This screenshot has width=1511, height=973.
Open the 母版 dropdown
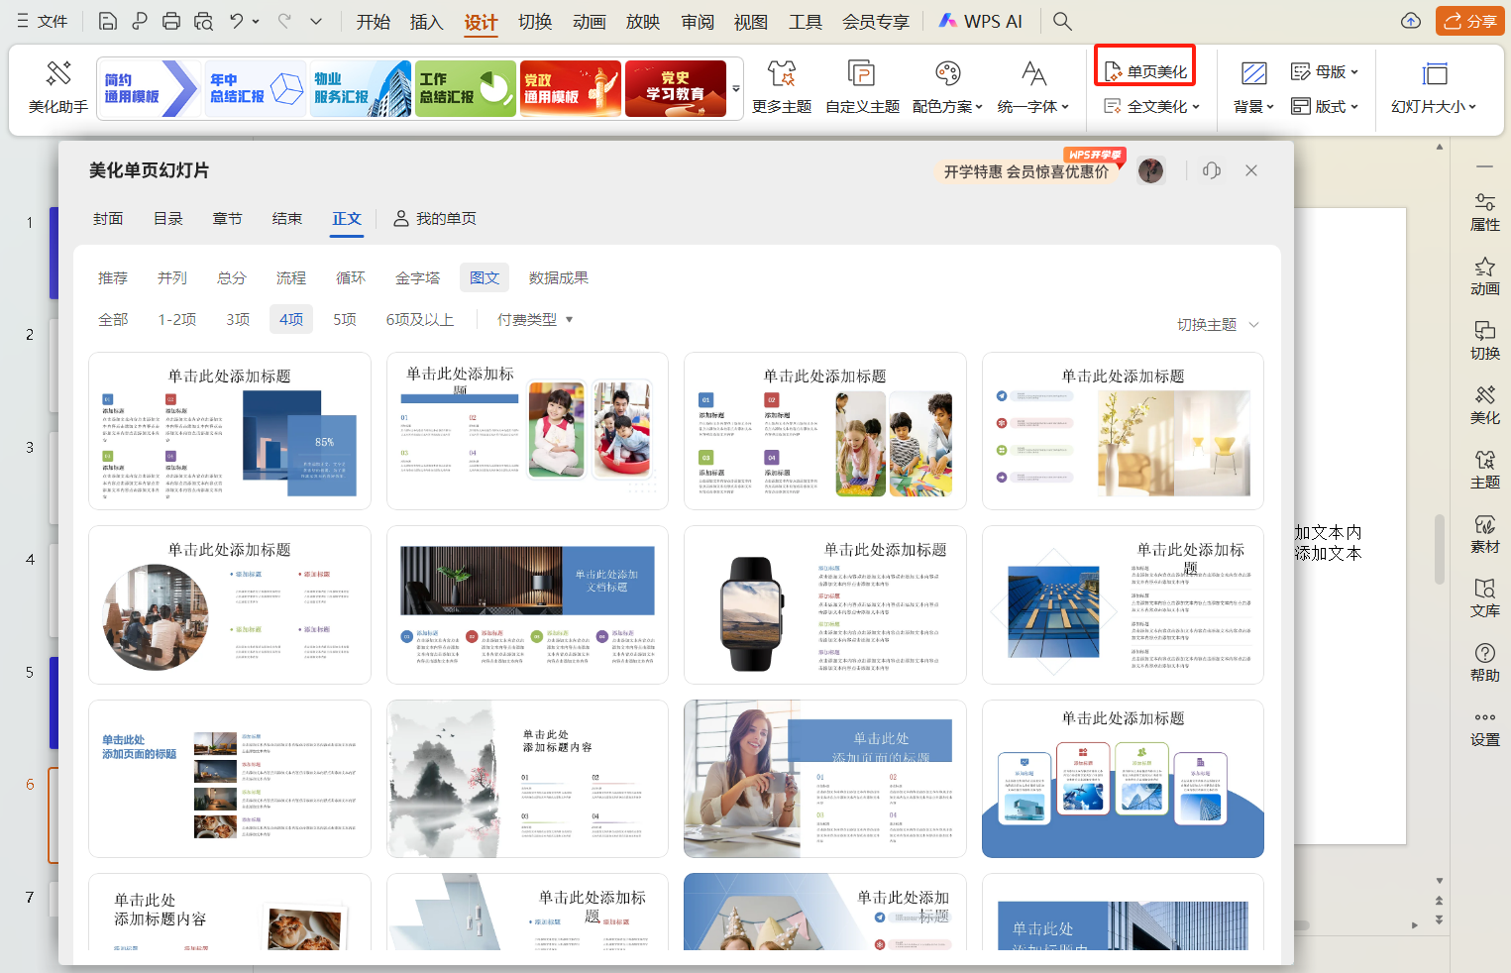pyautogui.click(x=1325, y=71)
